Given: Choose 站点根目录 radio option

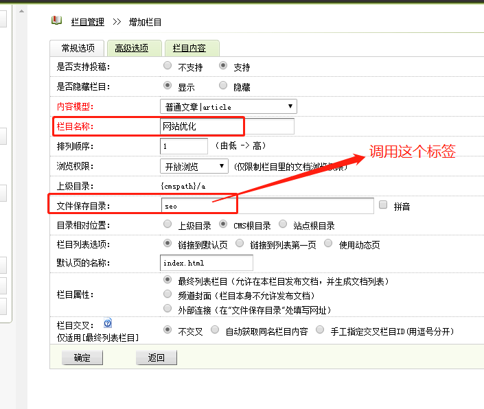Looking at the screenshot, I should point(283,224).
